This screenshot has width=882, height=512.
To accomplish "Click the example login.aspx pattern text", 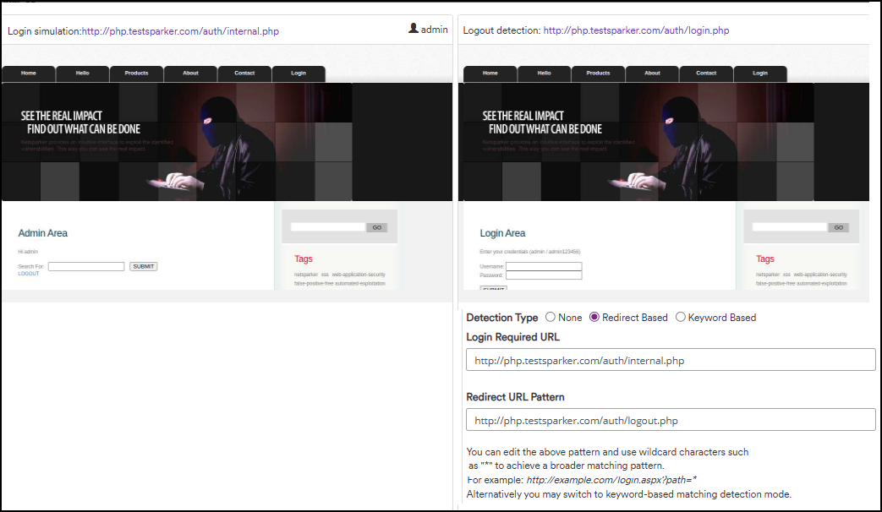I will pos(611,480).
